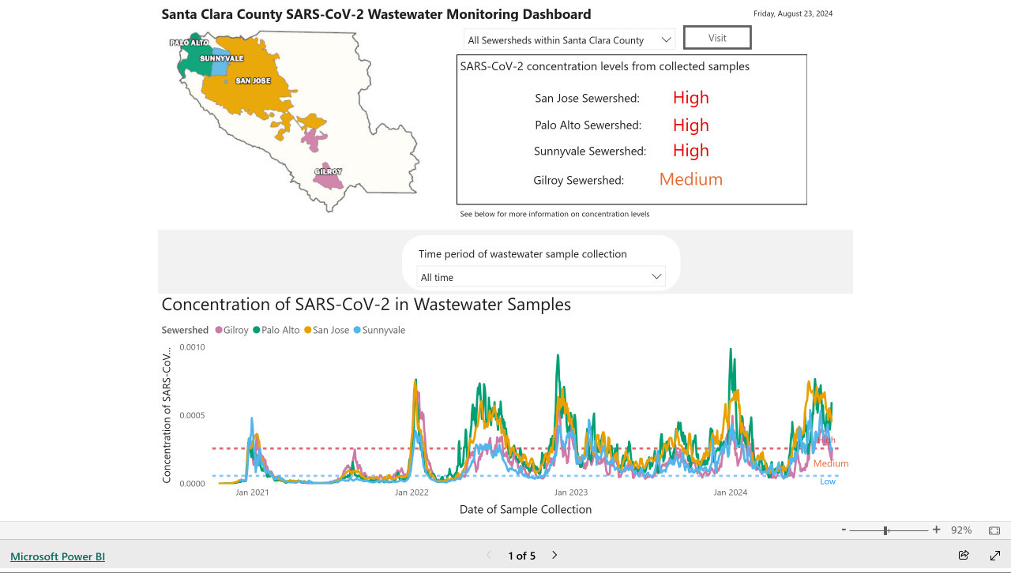Select the Gilroy region on map
The height and width of the screenshot is (573, 1011).
click(x=328, y=176)
